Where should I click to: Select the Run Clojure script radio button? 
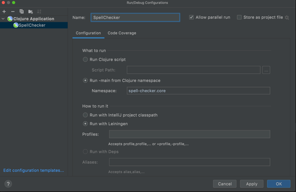(85, 60)
